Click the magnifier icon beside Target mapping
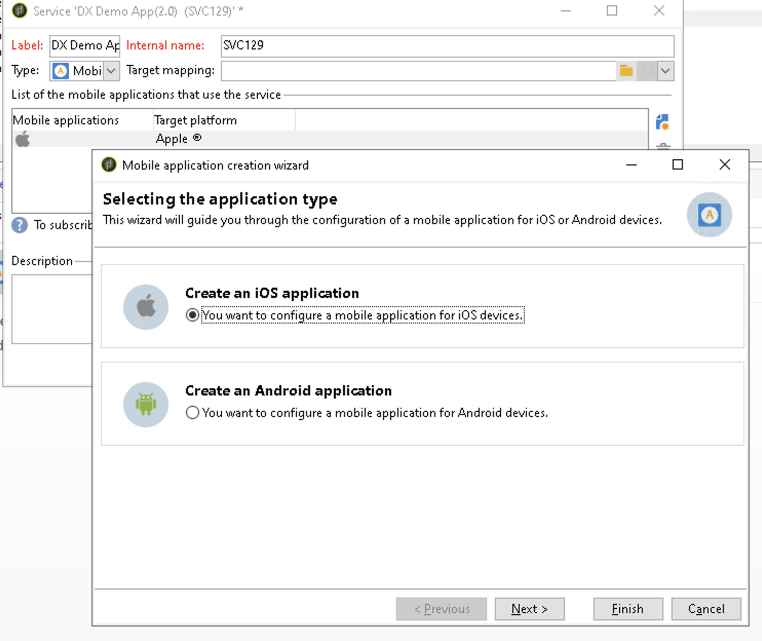The width and height of the screenshot is (762, 641). pyautogui.click(x=646, y=71)
